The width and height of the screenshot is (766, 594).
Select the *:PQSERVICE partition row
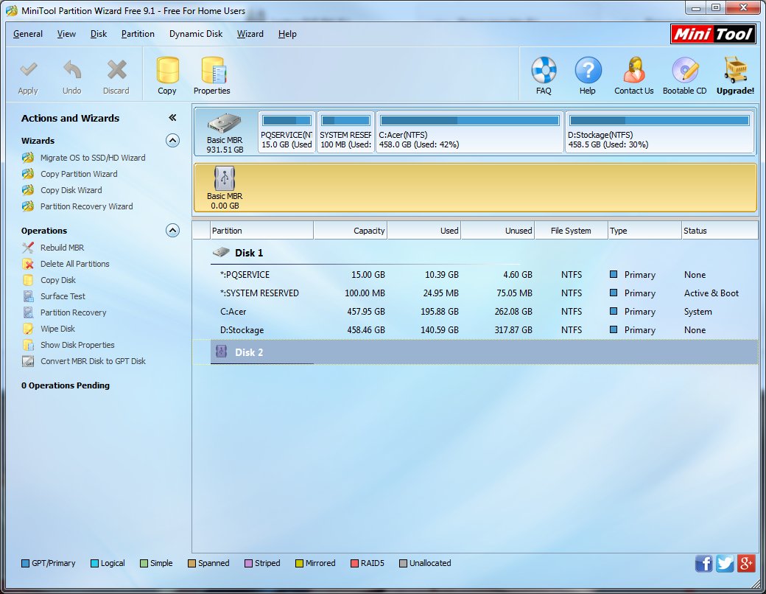pos(475,275)
